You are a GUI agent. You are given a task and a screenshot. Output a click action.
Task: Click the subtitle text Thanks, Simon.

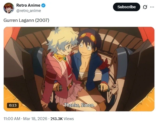click(79, 105)
